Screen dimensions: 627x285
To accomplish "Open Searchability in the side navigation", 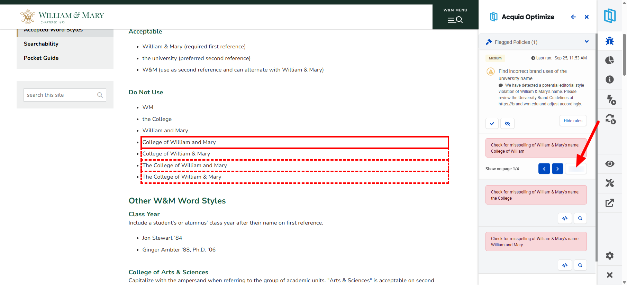I will tap(41, 44).
